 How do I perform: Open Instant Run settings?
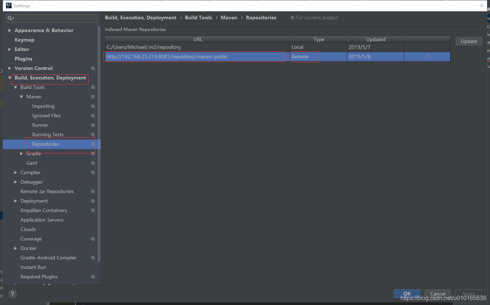(x=33, y=267)
